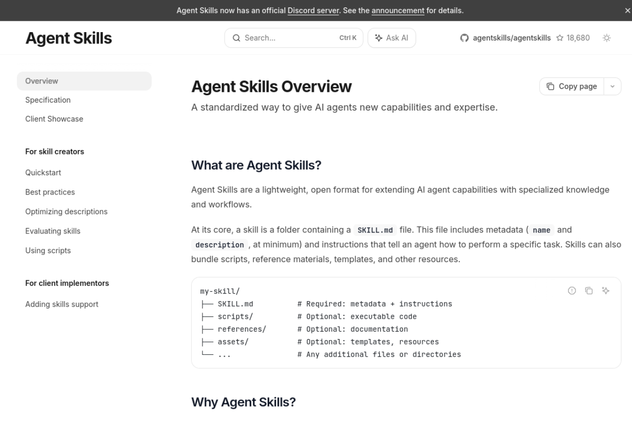Open the announcement link in banner
This screenshot has width=632, height=421.
(398, 10)
